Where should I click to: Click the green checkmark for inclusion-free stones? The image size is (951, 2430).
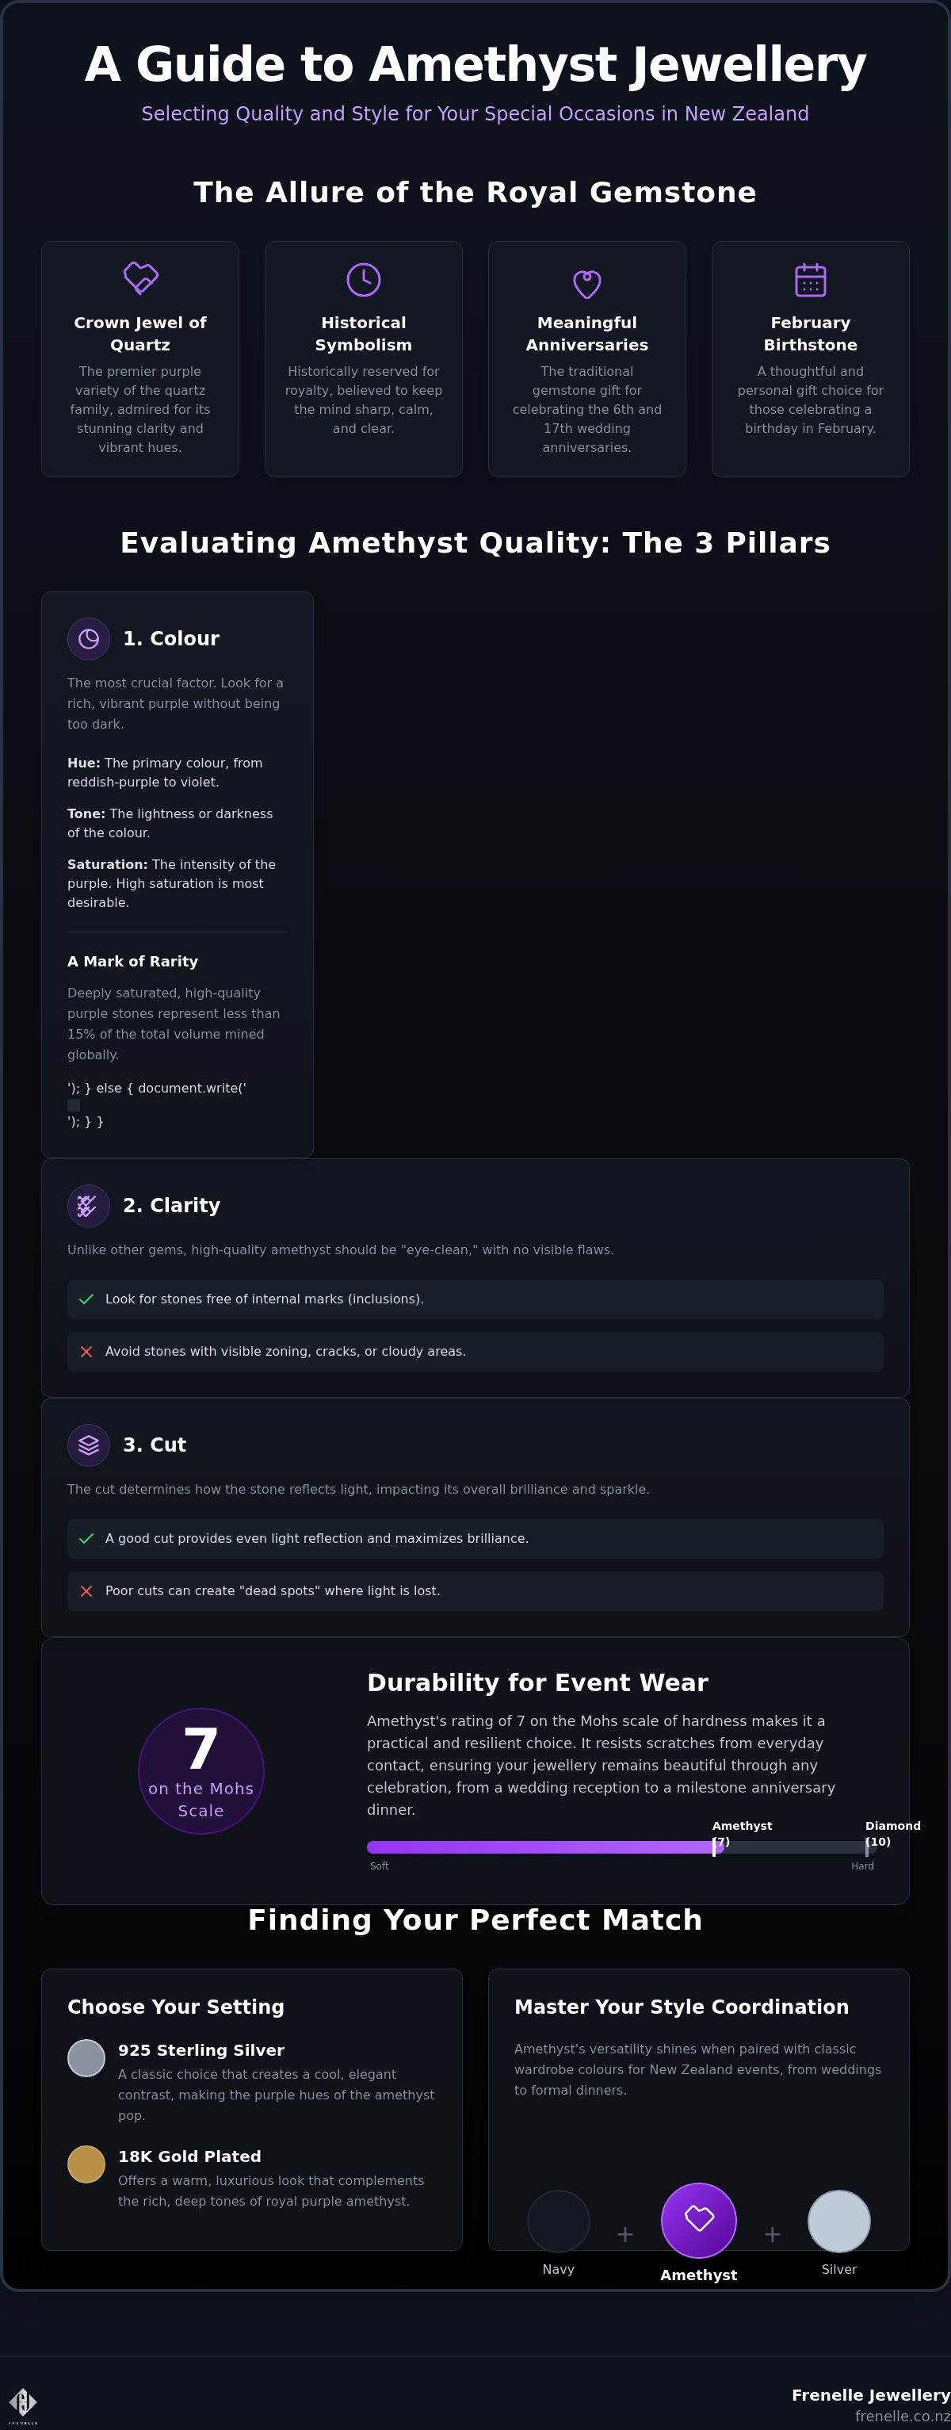tap(86, 1299)
